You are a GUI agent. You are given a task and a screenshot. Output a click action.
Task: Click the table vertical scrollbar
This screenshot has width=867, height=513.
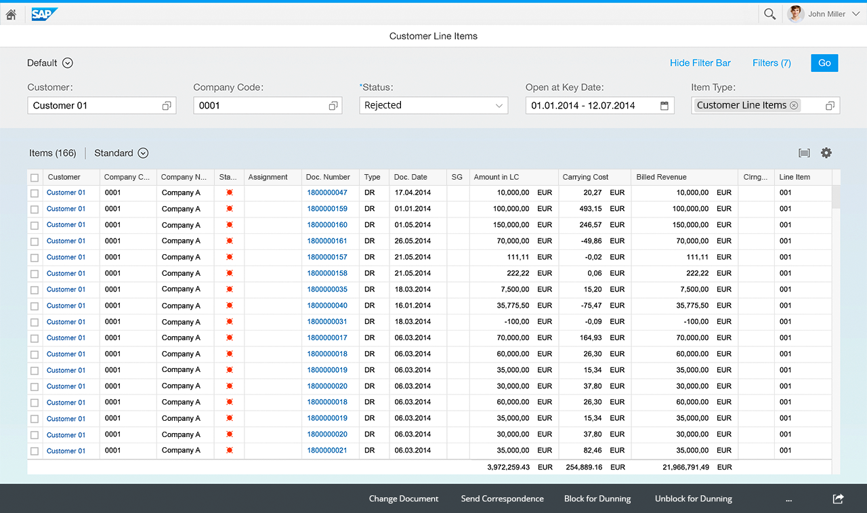pos(836,197)
